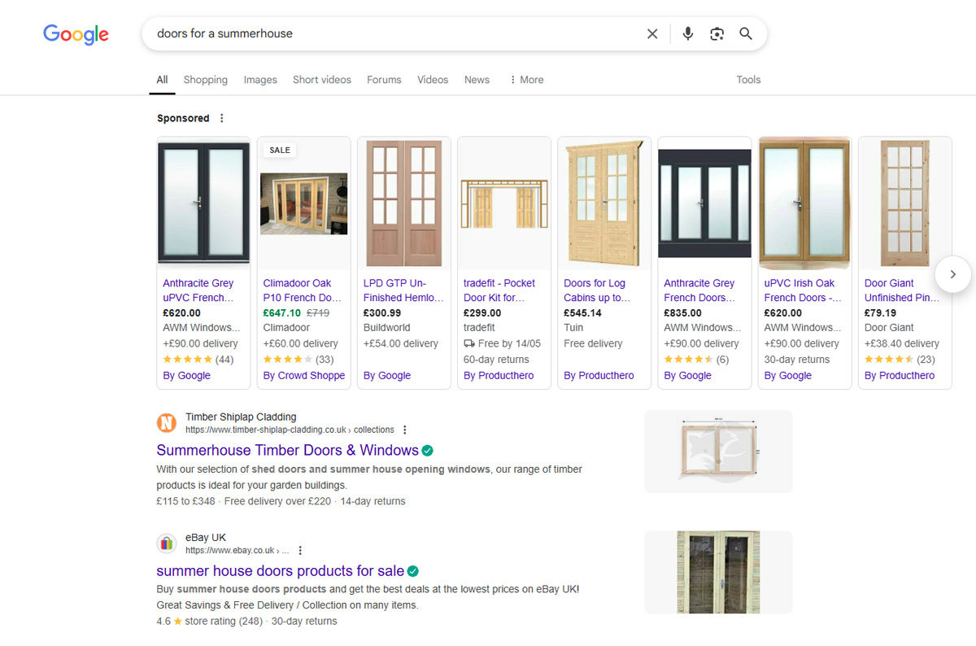Start voice search with microphone icon
Screen dimensions: 976x646
point(688,34)
